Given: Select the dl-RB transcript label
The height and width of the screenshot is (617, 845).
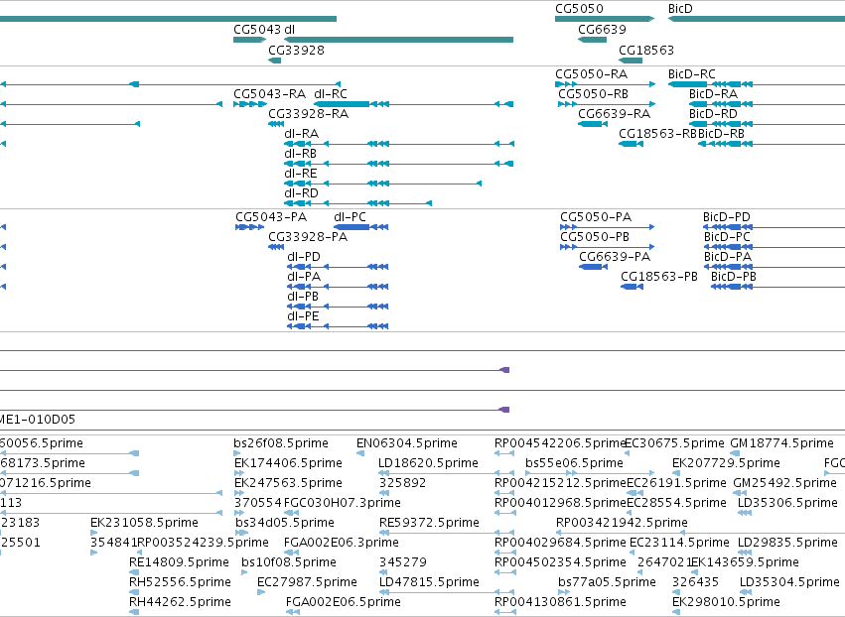Looking at the screenshot, I should (300, 154).
